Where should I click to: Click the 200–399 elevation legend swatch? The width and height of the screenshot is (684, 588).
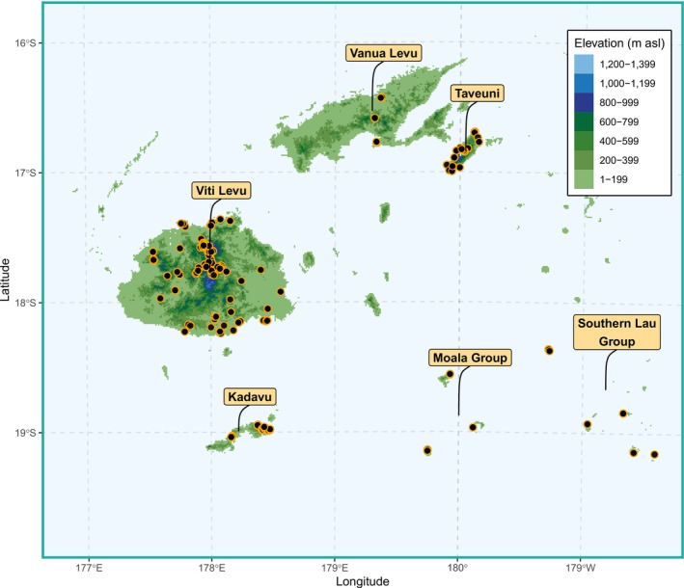point(584,160)
